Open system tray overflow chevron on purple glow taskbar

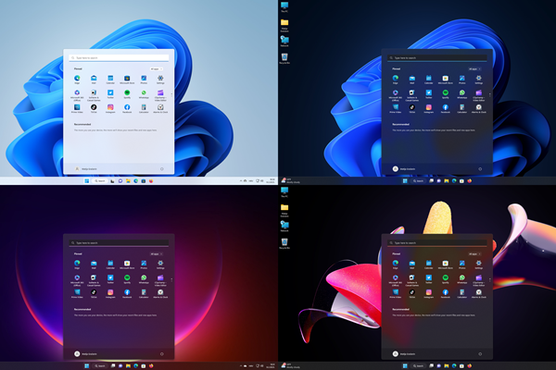pos(241,365)
